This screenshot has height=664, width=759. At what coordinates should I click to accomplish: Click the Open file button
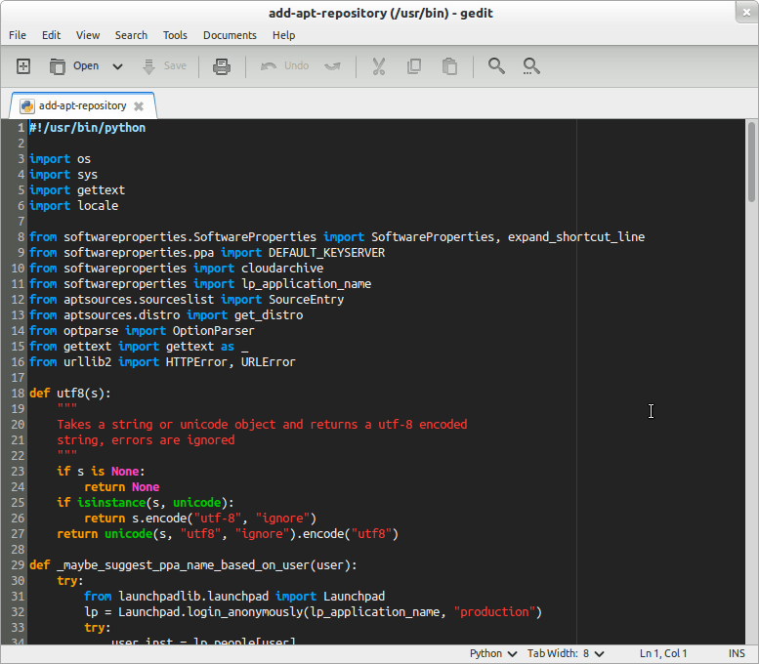click(74, 66)
